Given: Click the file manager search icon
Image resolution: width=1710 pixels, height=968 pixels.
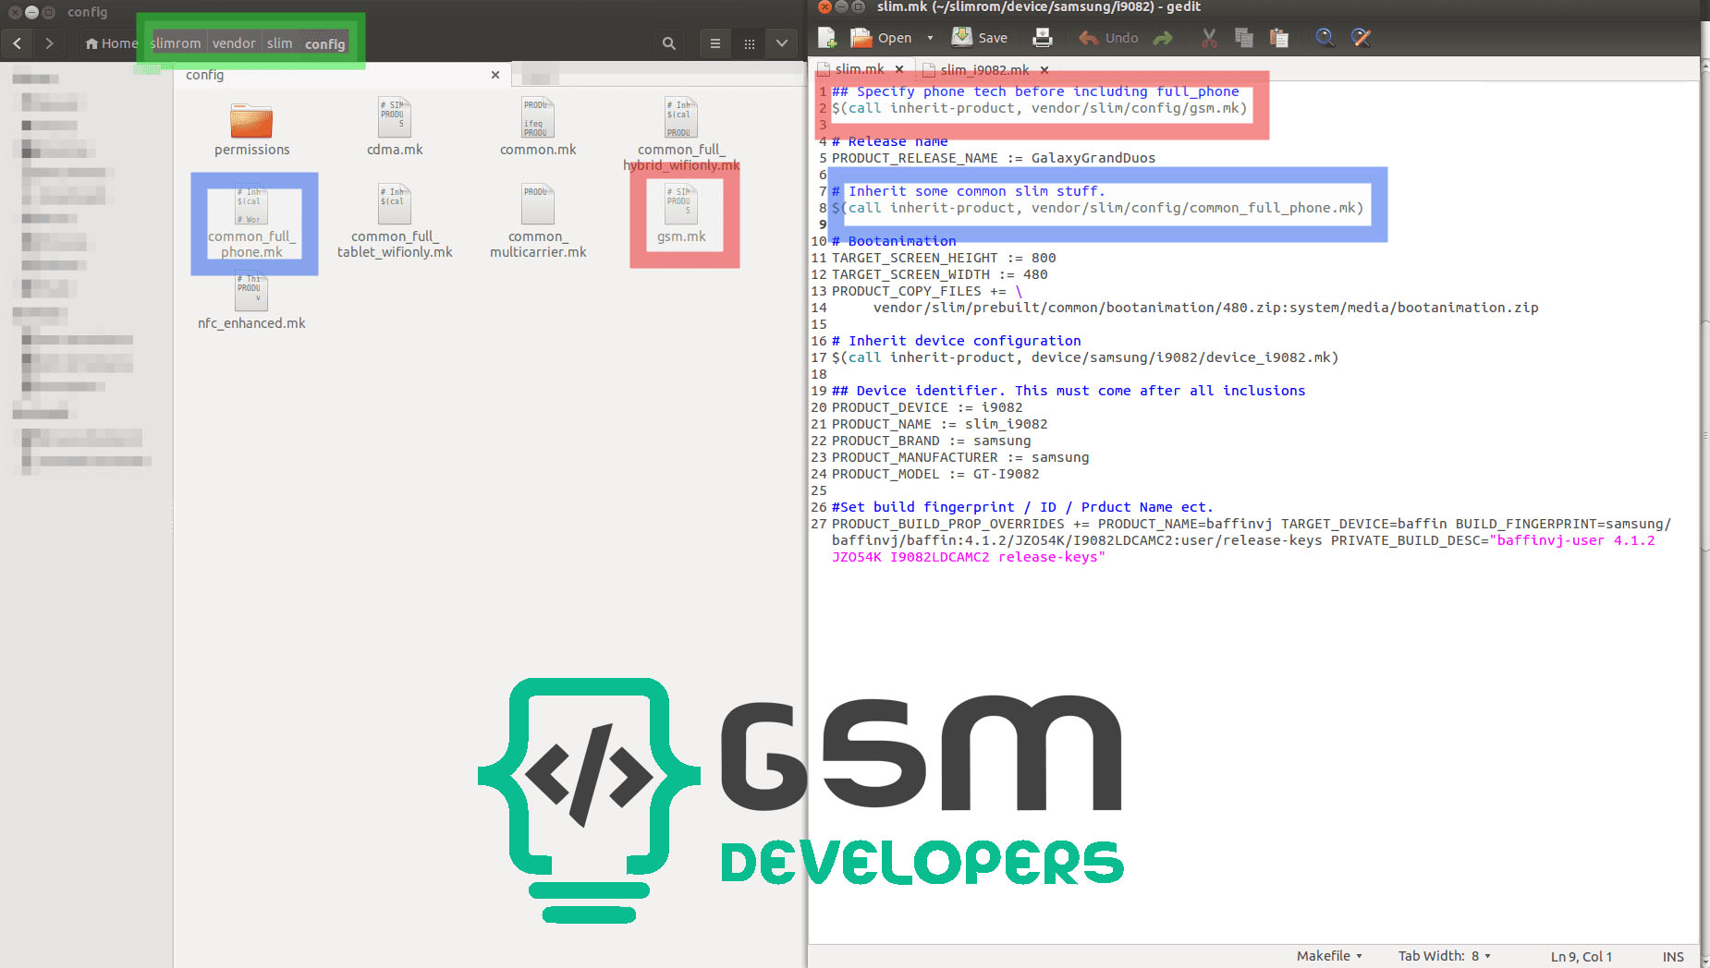Looking at the screenshot, I should click(x=669, y=43).
